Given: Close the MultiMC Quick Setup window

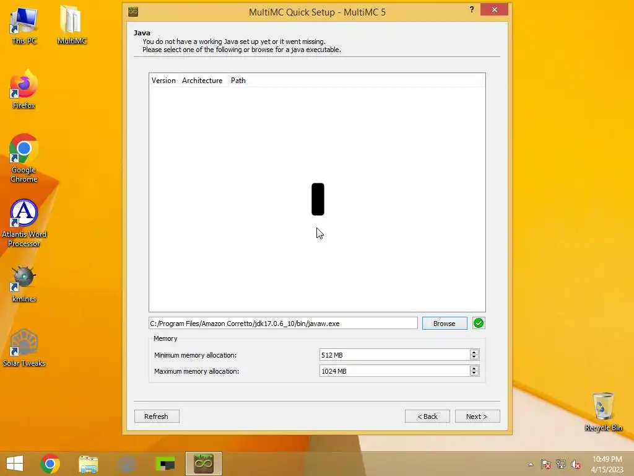Looking at the screenshot, I should (495, 9).
